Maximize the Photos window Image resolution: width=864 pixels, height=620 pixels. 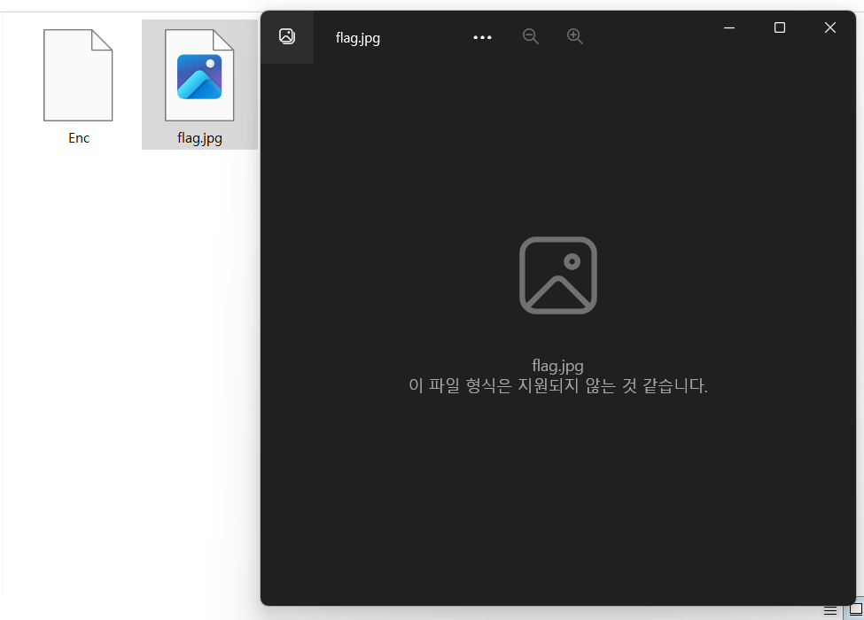780,27
